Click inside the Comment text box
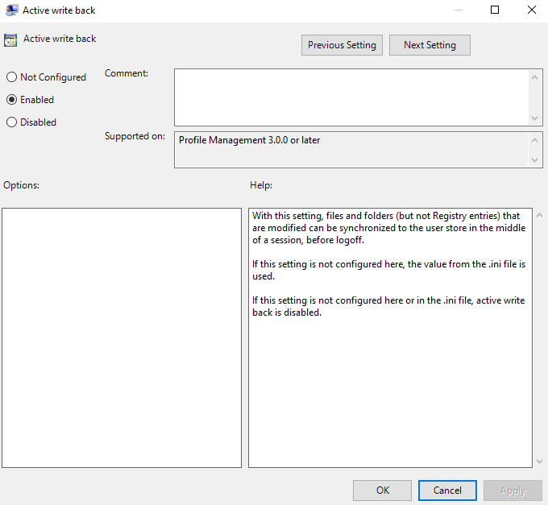The width and height of the screenshot is (548, 505). (351, 97)
